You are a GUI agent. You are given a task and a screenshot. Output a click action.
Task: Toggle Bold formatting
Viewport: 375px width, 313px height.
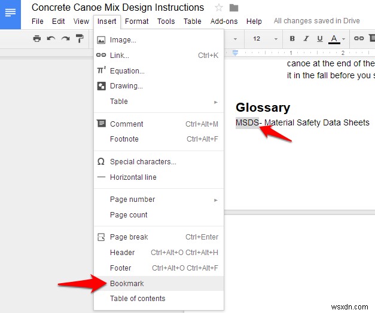[x=292, y=38]
